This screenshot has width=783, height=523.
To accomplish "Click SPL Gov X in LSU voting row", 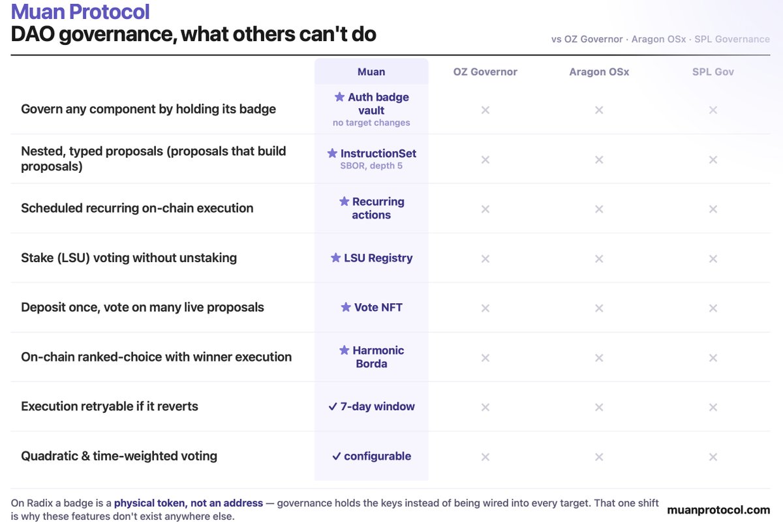I will point(713,259).
